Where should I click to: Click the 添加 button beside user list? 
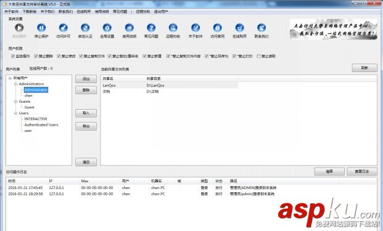point(86,79)
